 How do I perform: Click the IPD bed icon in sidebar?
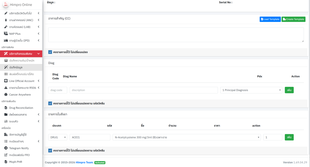pos(6,40)
